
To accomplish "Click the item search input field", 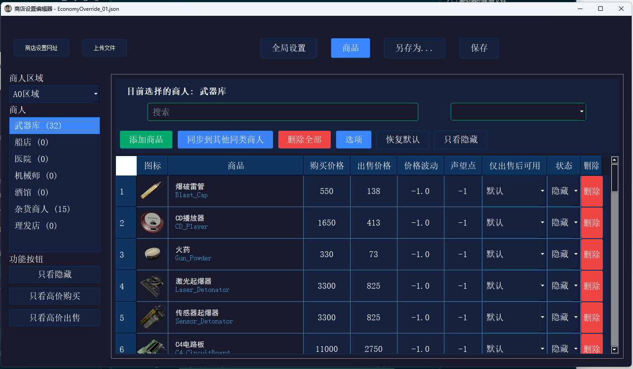I will (x=283, y=112).
